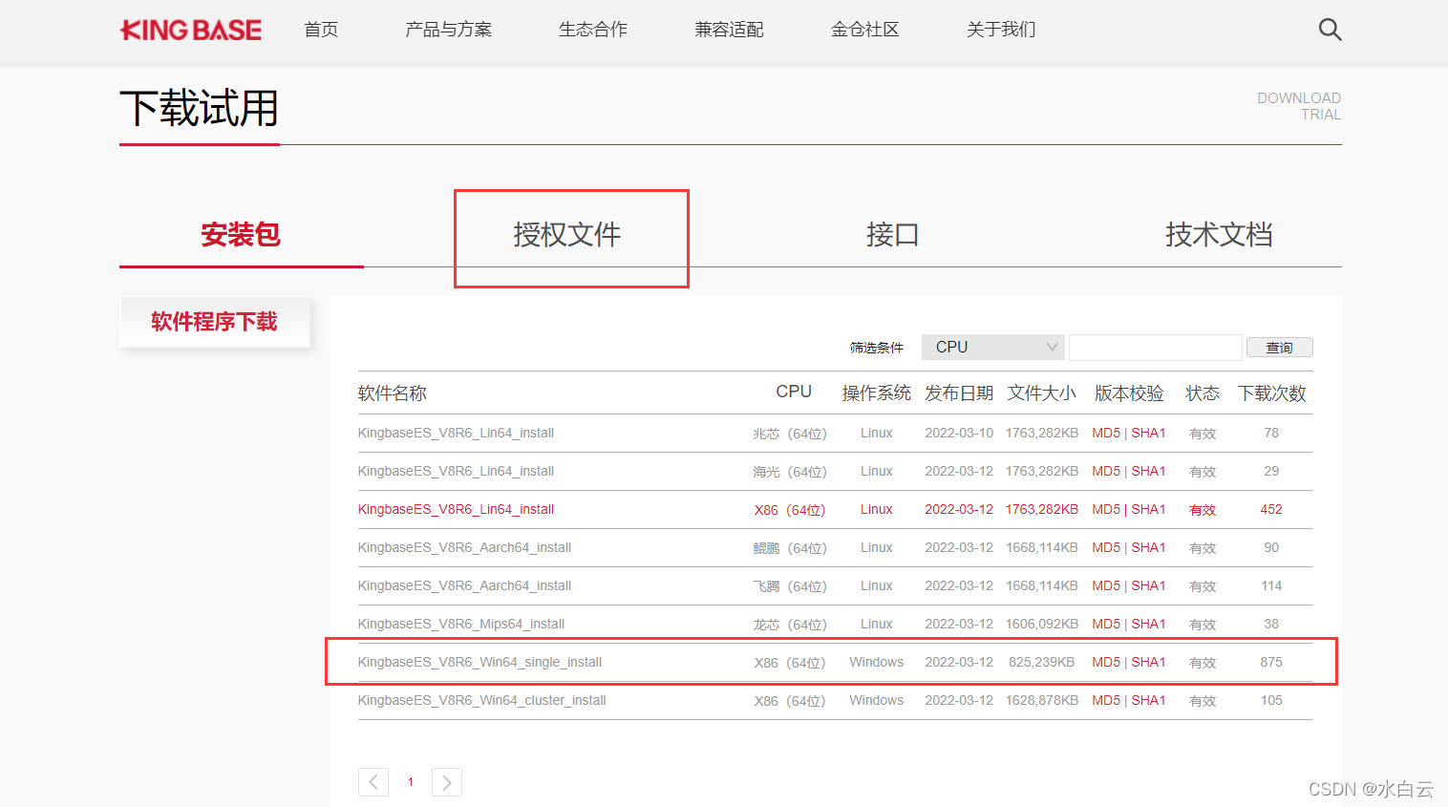
Task: Open the 首页 menu item
Action: pos(320,30)
